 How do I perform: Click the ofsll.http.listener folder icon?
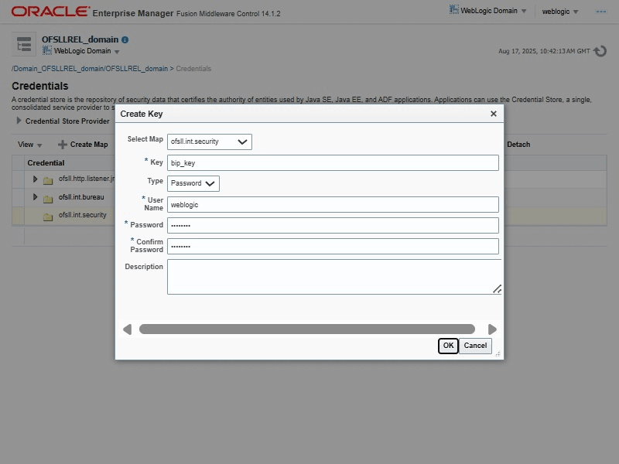point(48,181)
